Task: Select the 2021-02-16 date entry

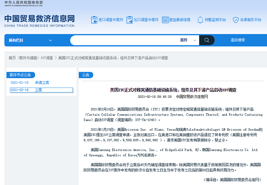Action: [20, 90]
